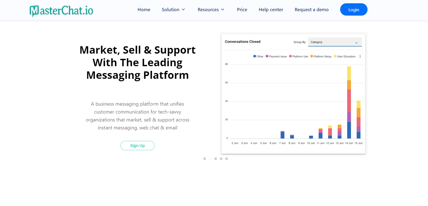Go to the Home page

[144, 10]
